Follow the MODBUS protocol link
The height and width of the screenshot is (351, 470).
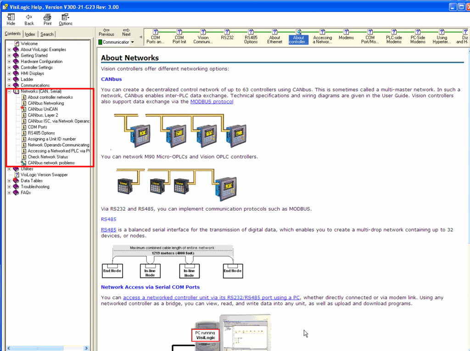(x=212, y=101)
